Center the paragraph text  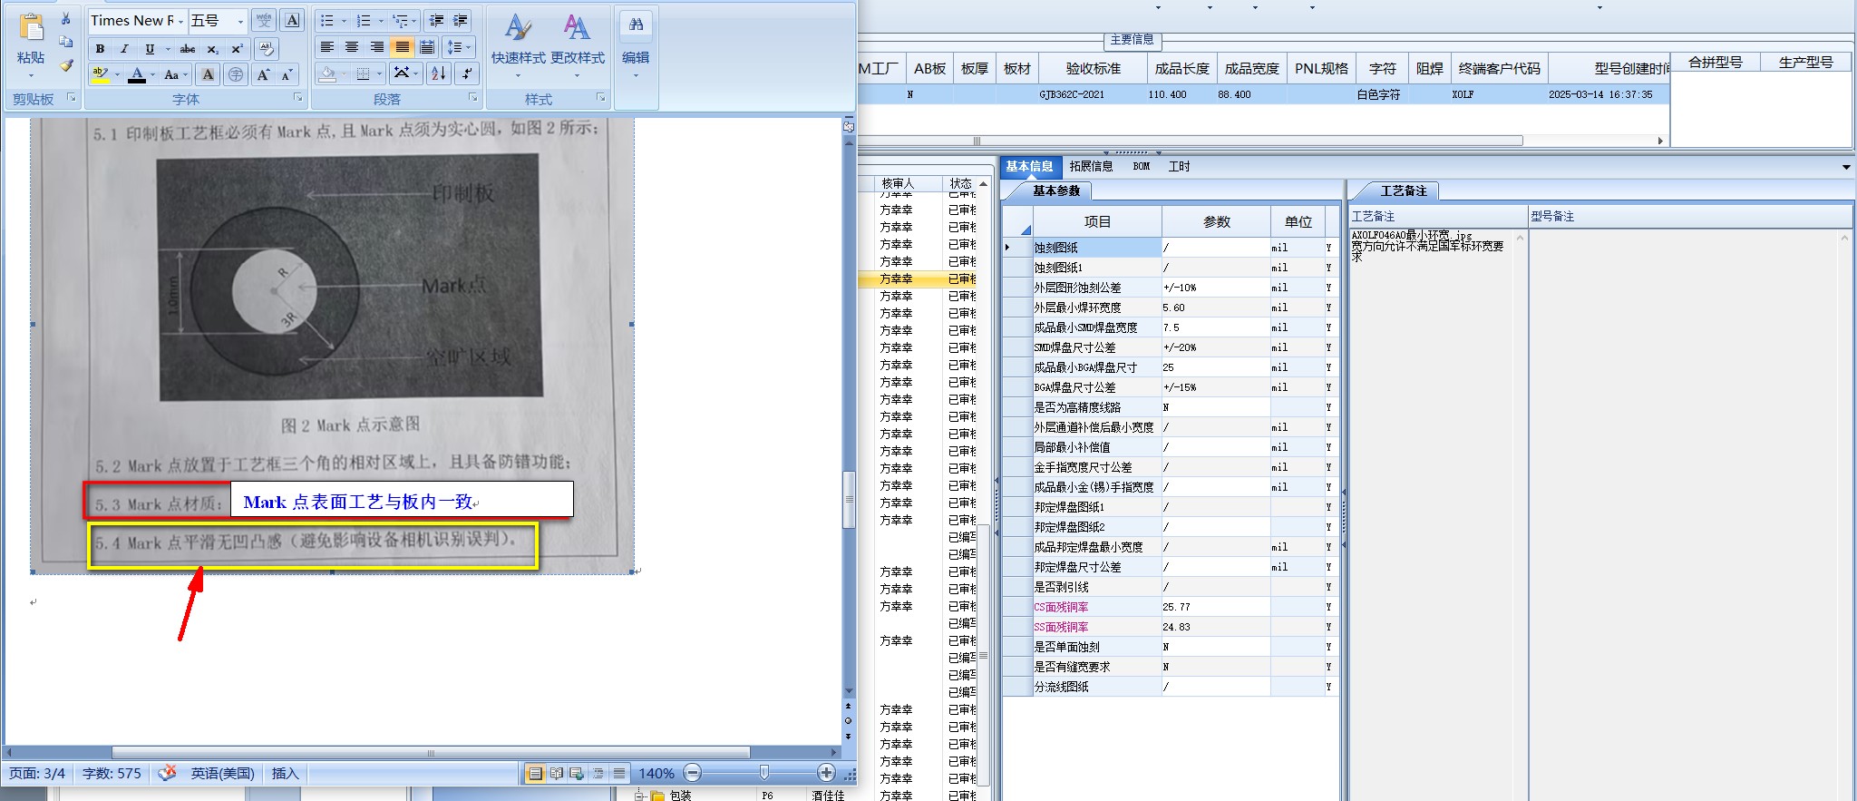(x=352, y=47)
